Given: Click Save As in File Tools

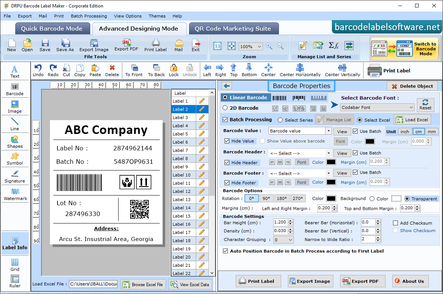Looking at the screenshot, I should [x=65, y=46].
